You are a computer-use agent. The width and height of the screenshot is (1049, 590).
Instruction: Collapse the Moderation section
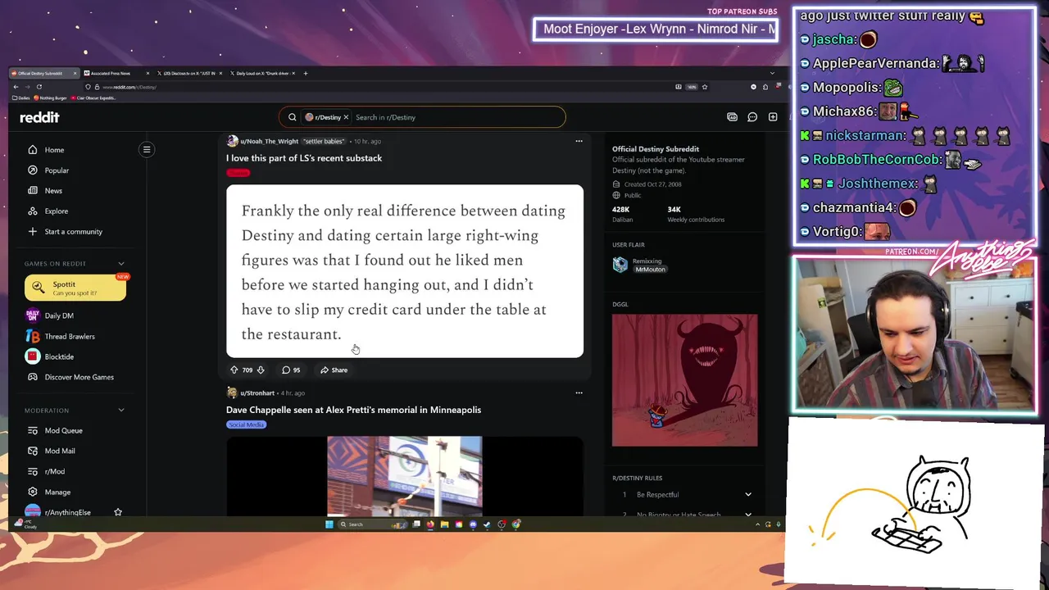click(x=121, y=411)
